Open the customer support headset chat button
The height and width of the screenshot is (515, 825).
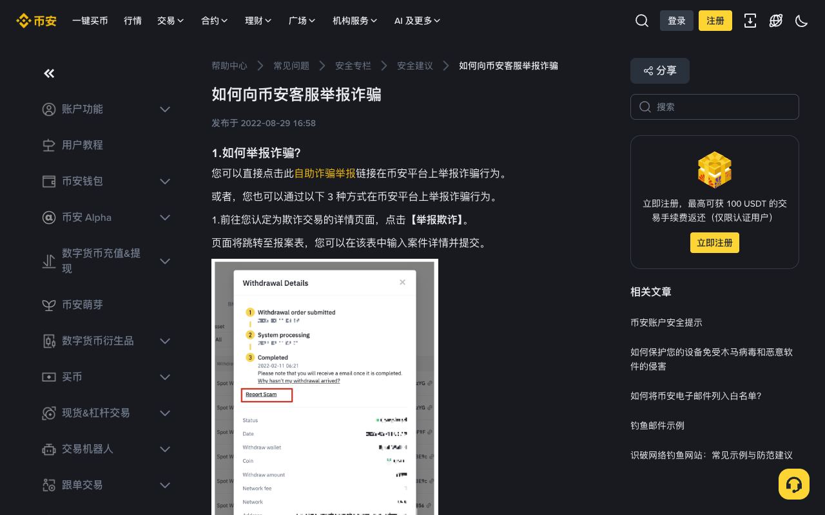point(794,484)
